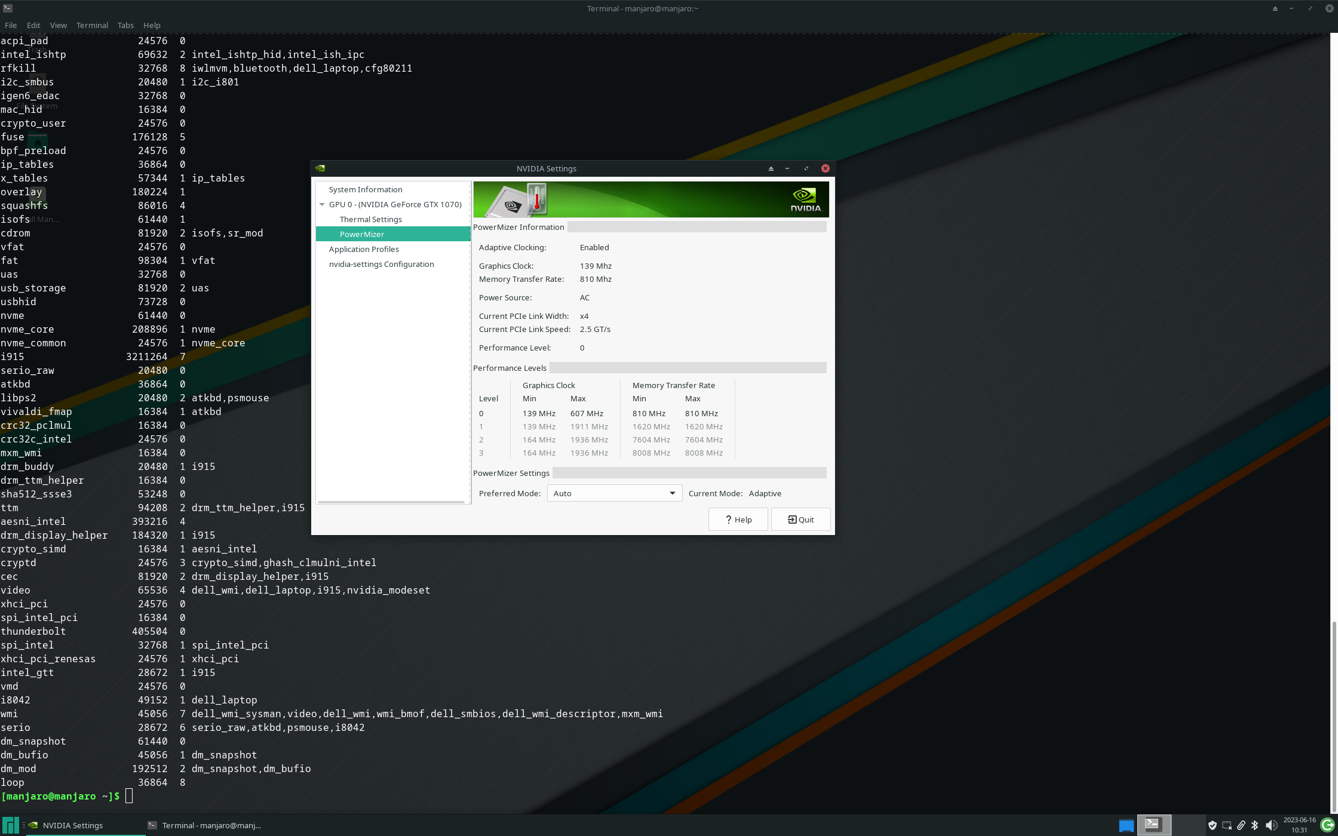Switch to Terminal taskbar entry
Screen dimensions: 1338x836
pos(206,825)
